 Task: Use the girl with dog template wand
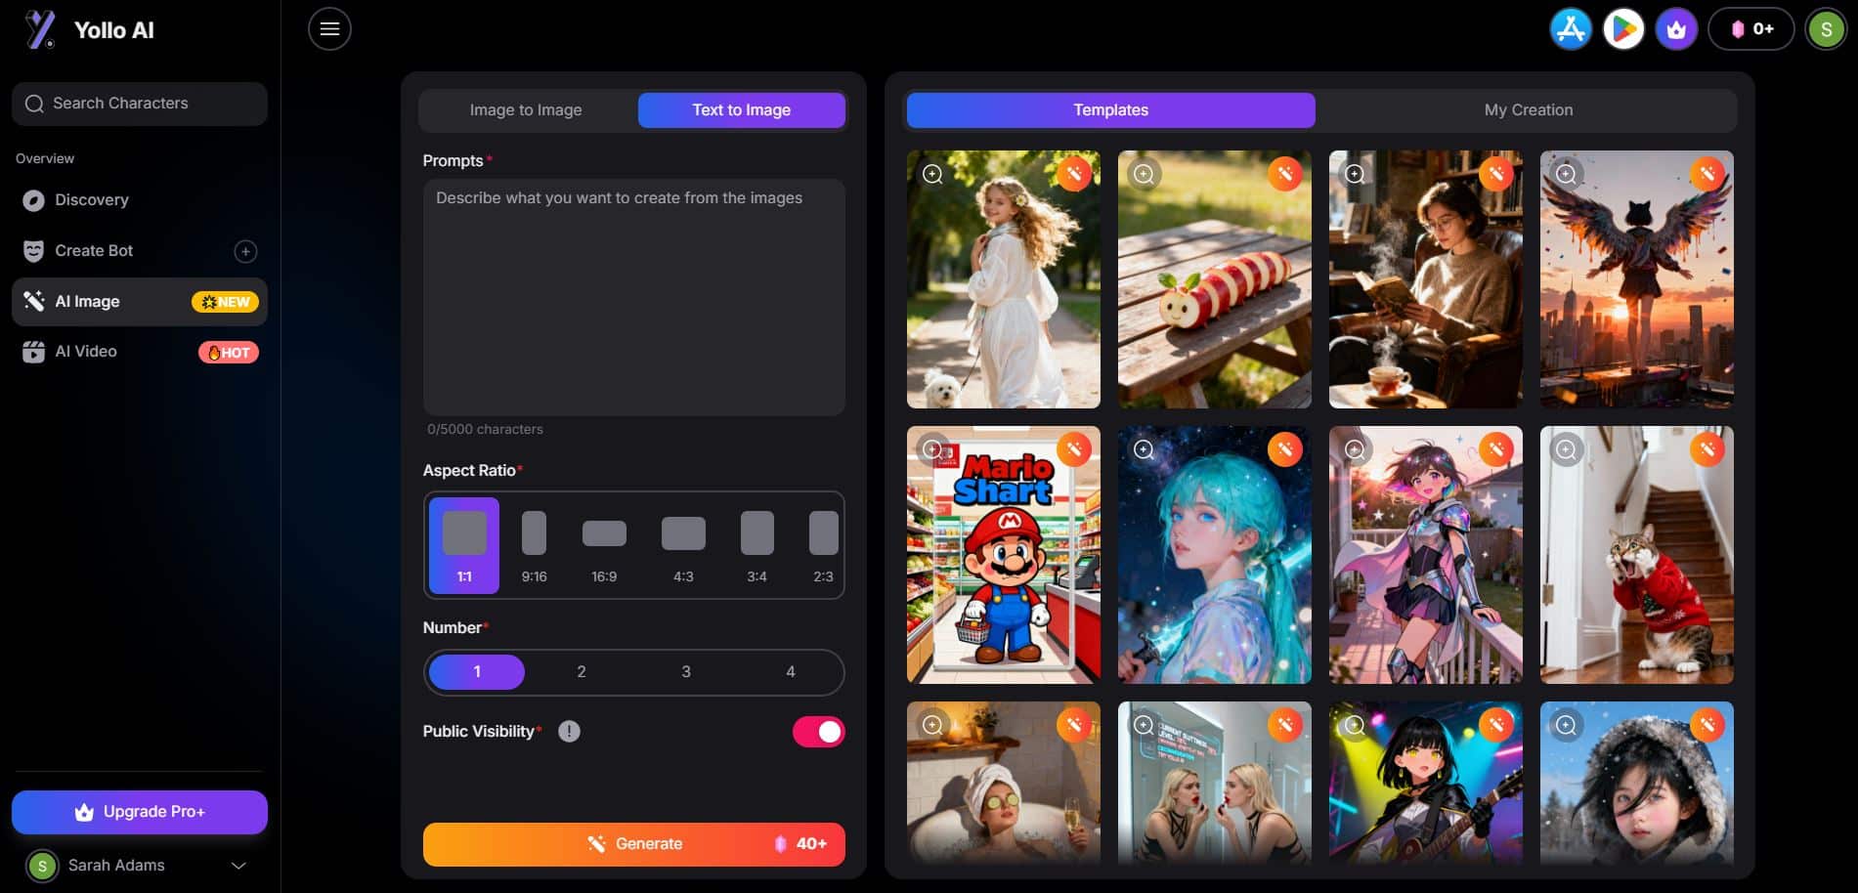pyautogui.click(x=1074, y=174)
